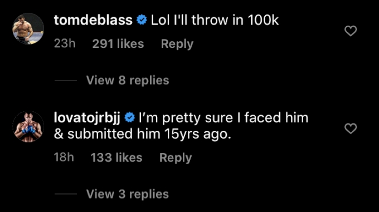Expand View 8 replies
This screenshot has width=379, height=212.
(x=128, y=80)
